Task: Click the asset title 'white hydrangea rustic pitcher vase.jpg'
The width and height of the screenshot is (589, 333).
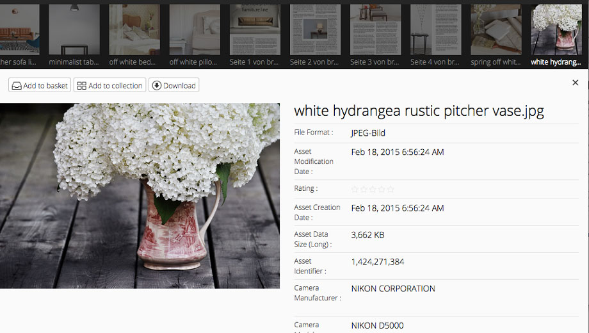Action: coord(419,111)
